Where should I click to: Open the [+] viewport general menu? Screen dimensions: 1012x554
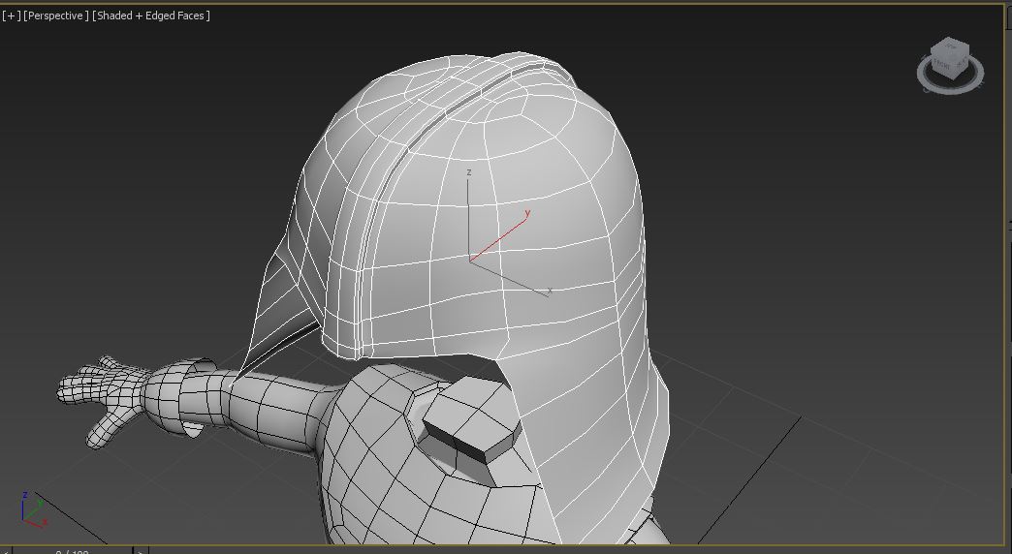12,15
